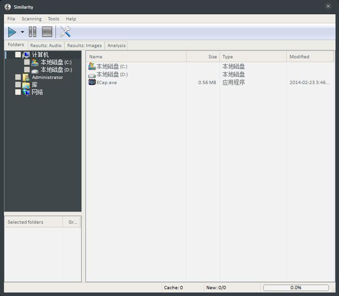Click the 0.56 MB size value
The width and height of the screenshot is (339, 296).
[207, 82]
